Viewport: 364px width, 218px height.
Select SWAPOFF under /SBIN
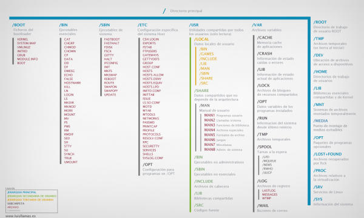click(x=111, y=91)
